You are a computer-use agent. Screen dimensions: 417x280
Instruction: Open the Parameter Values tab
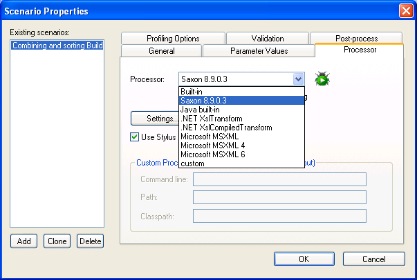258,51
